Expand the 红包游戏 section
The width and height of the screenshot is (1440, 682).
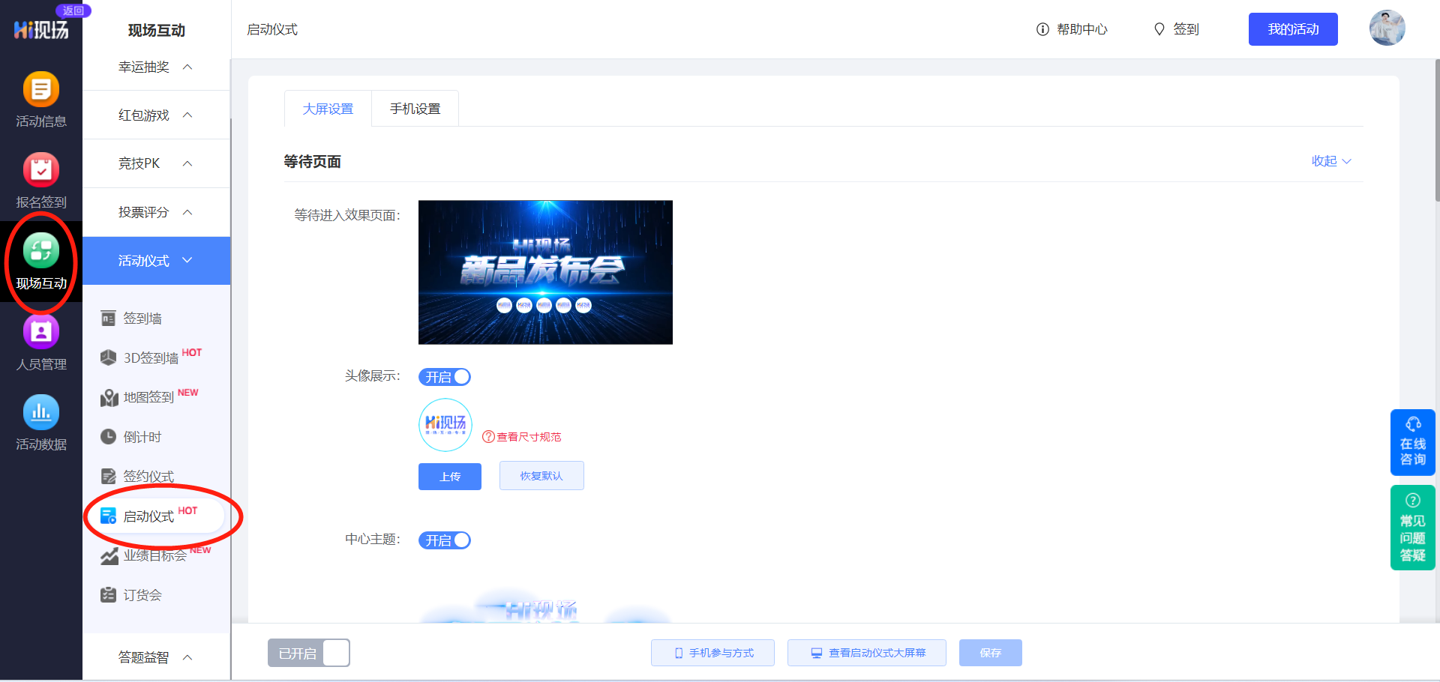tap(156, 115)
